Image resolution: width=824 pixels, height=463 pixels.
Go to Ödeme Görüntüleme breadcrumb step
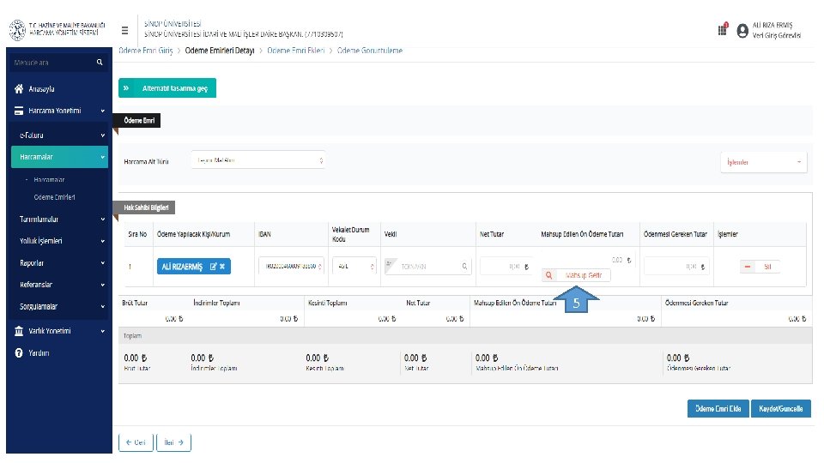370,51
